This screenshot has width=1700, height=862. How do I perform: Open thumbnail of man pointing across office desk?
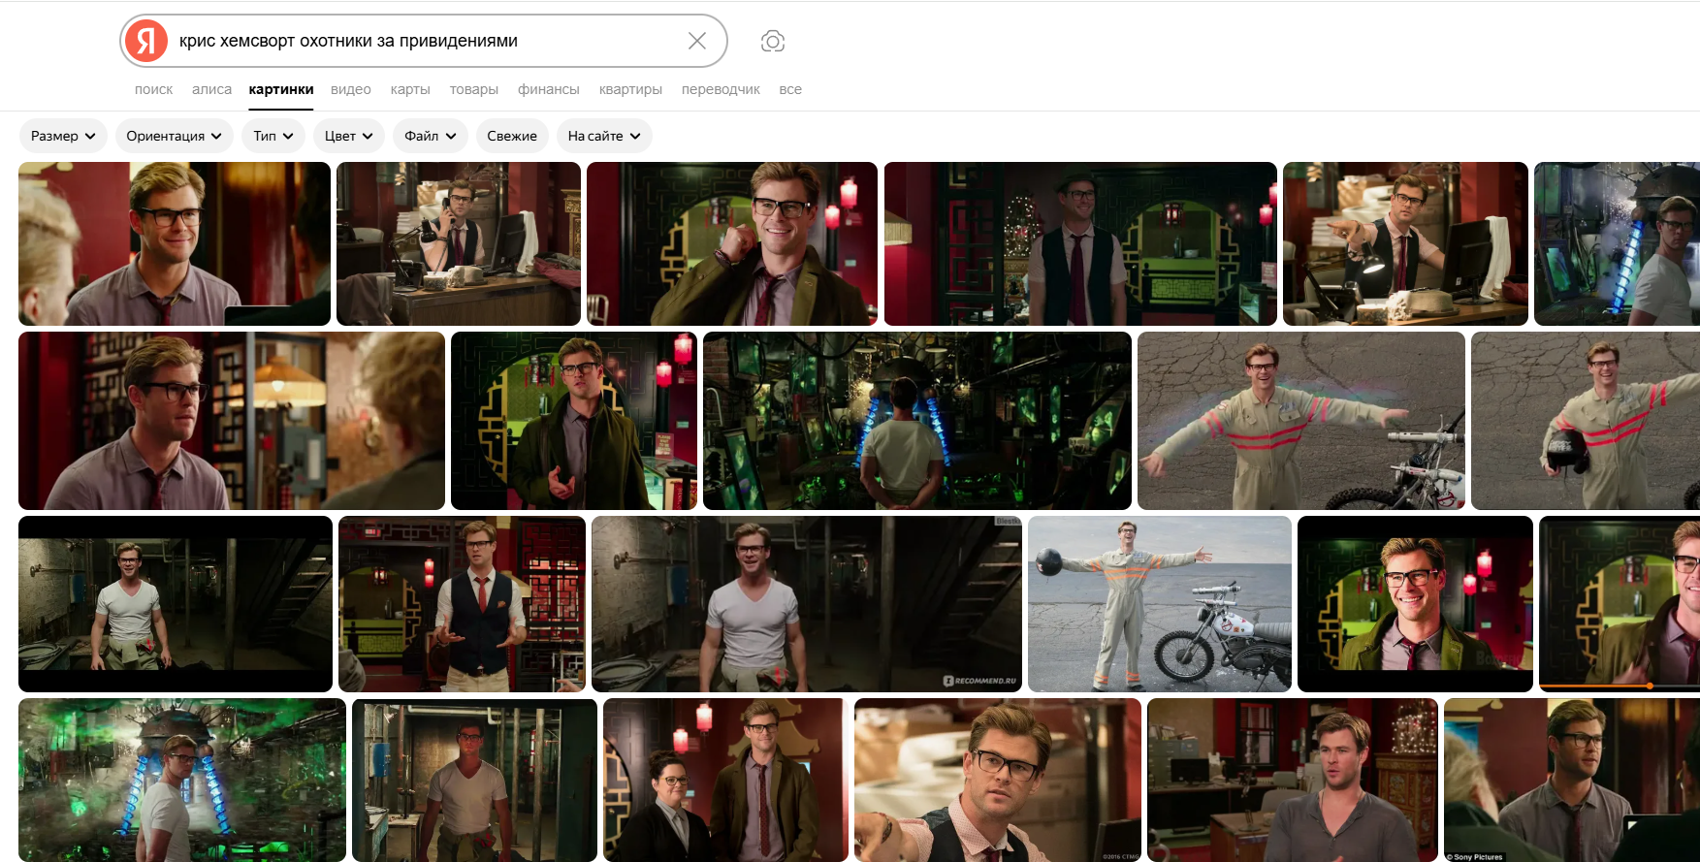pyautogui.click(x=1405, y=243)
